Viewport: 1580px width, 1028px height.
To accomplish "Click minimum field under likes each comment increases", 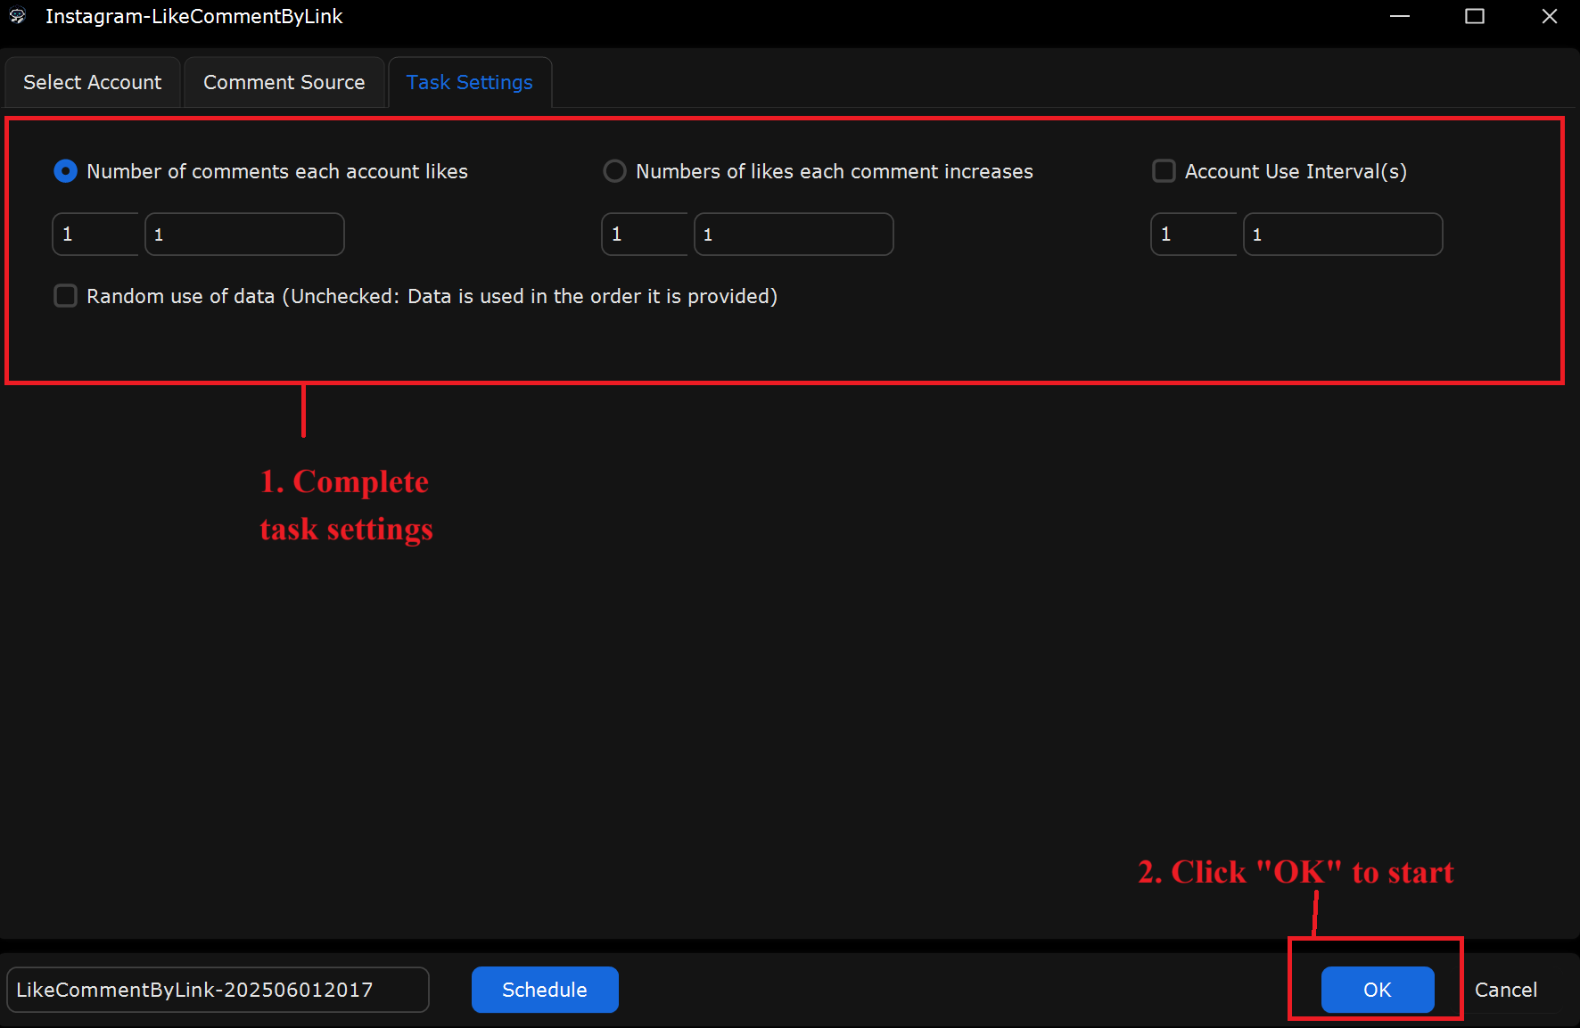I will click(646, 234).
